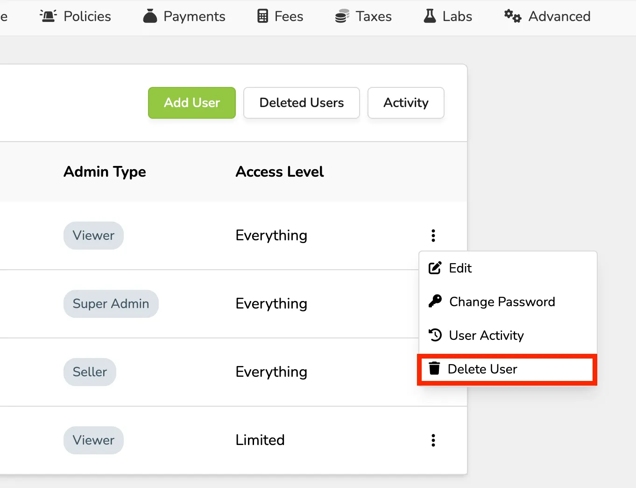Select Change Password in the menu

[508, 302]
